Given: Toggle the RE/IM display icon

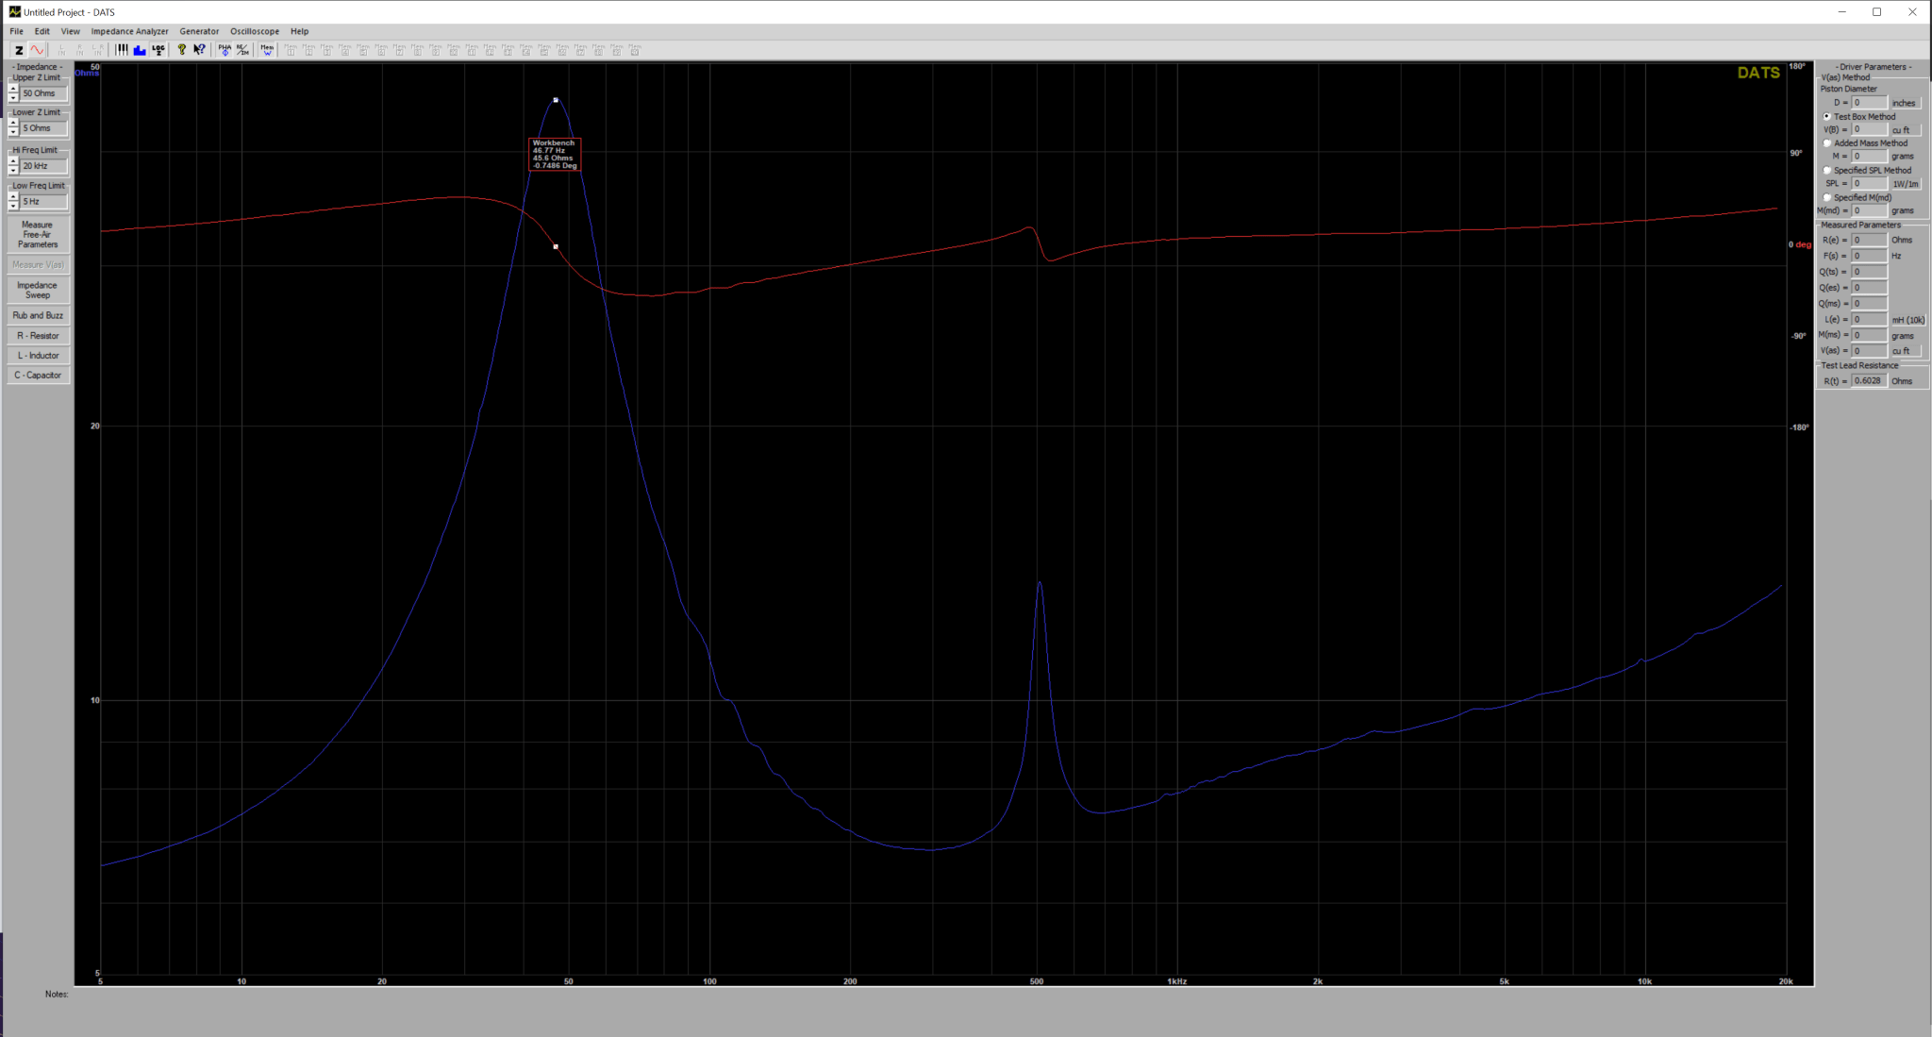Looking at the screenshot, I should click(242, 50).
